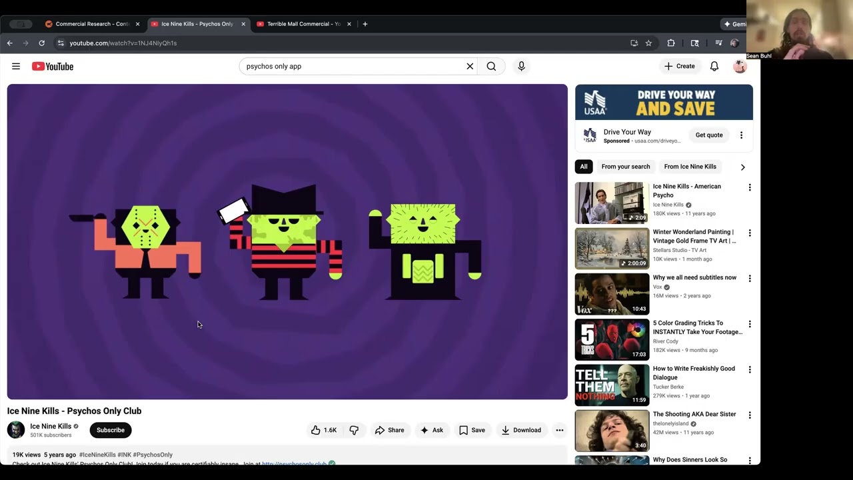853x480 pixels.
Task: Open Ice Nine Kills channel avatar
Action: (x=16, y=430)
